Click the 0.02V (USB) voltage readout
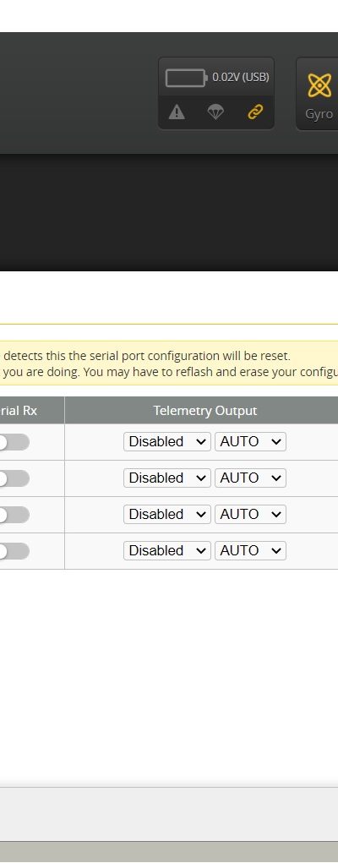The image size is (338, 863). click(x=241, y=77)
